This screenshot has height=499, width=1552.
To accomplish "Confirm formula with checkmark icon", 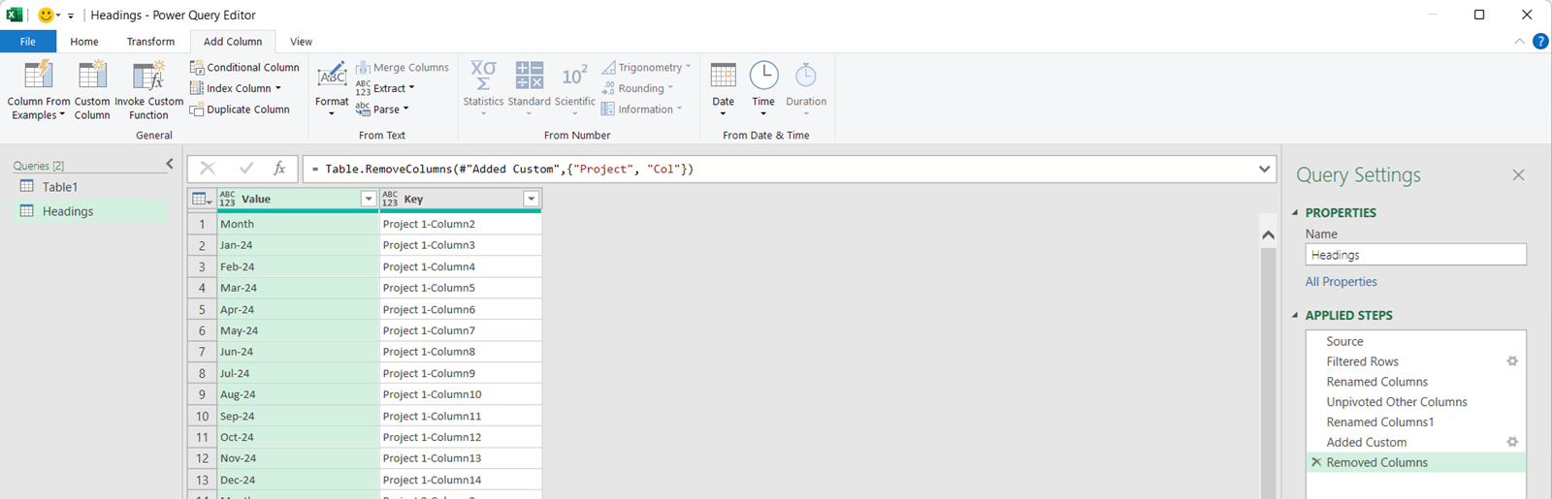I will pos(246,169).
